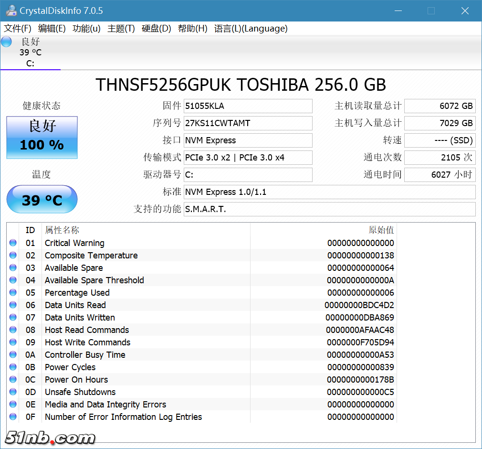Image resolution: width=482 pixels, height=449 pixels.
Task: Click the CrystalDiskInfo app icon in title bar
Action: [11, 11]
